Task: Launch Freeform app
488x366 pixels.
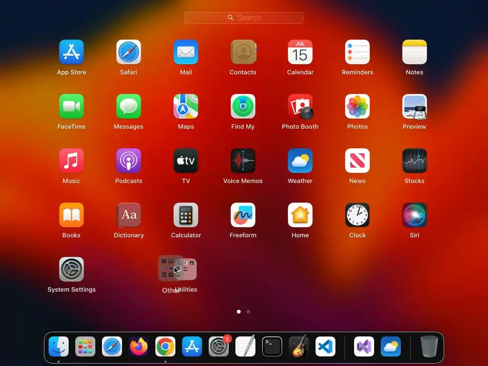Action: coord(243,215)
